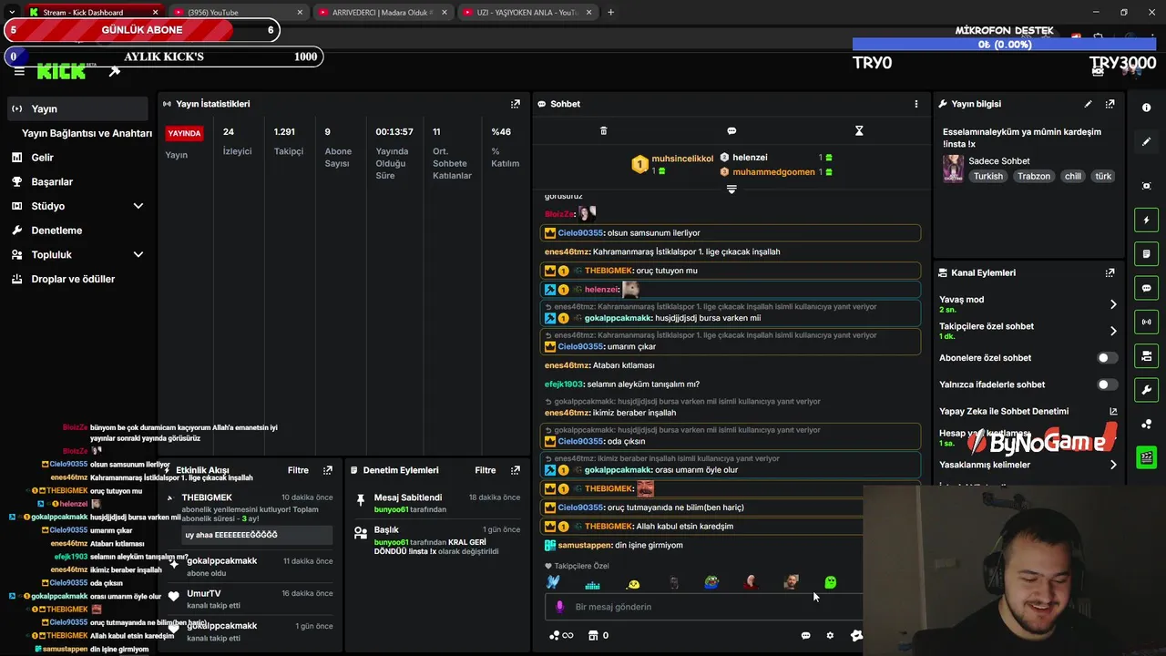The height and width of the screenshot is (656, 1166).
Task: Open a new browser tab
Action: (610, 12)
